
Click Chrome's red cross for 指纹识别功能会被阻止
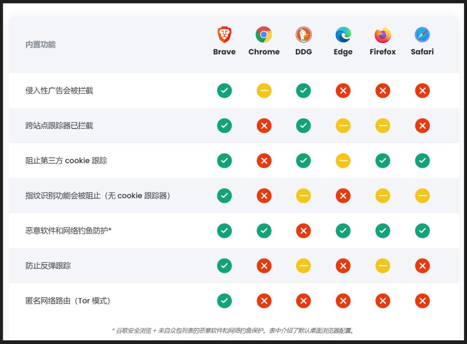[264, 196]
